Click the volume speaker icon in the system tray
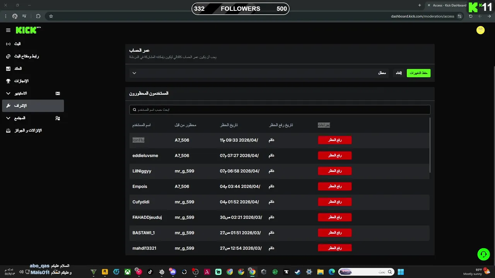Image resolution: width=495 pixels, height=278 pixels. (x=21, y=272)
